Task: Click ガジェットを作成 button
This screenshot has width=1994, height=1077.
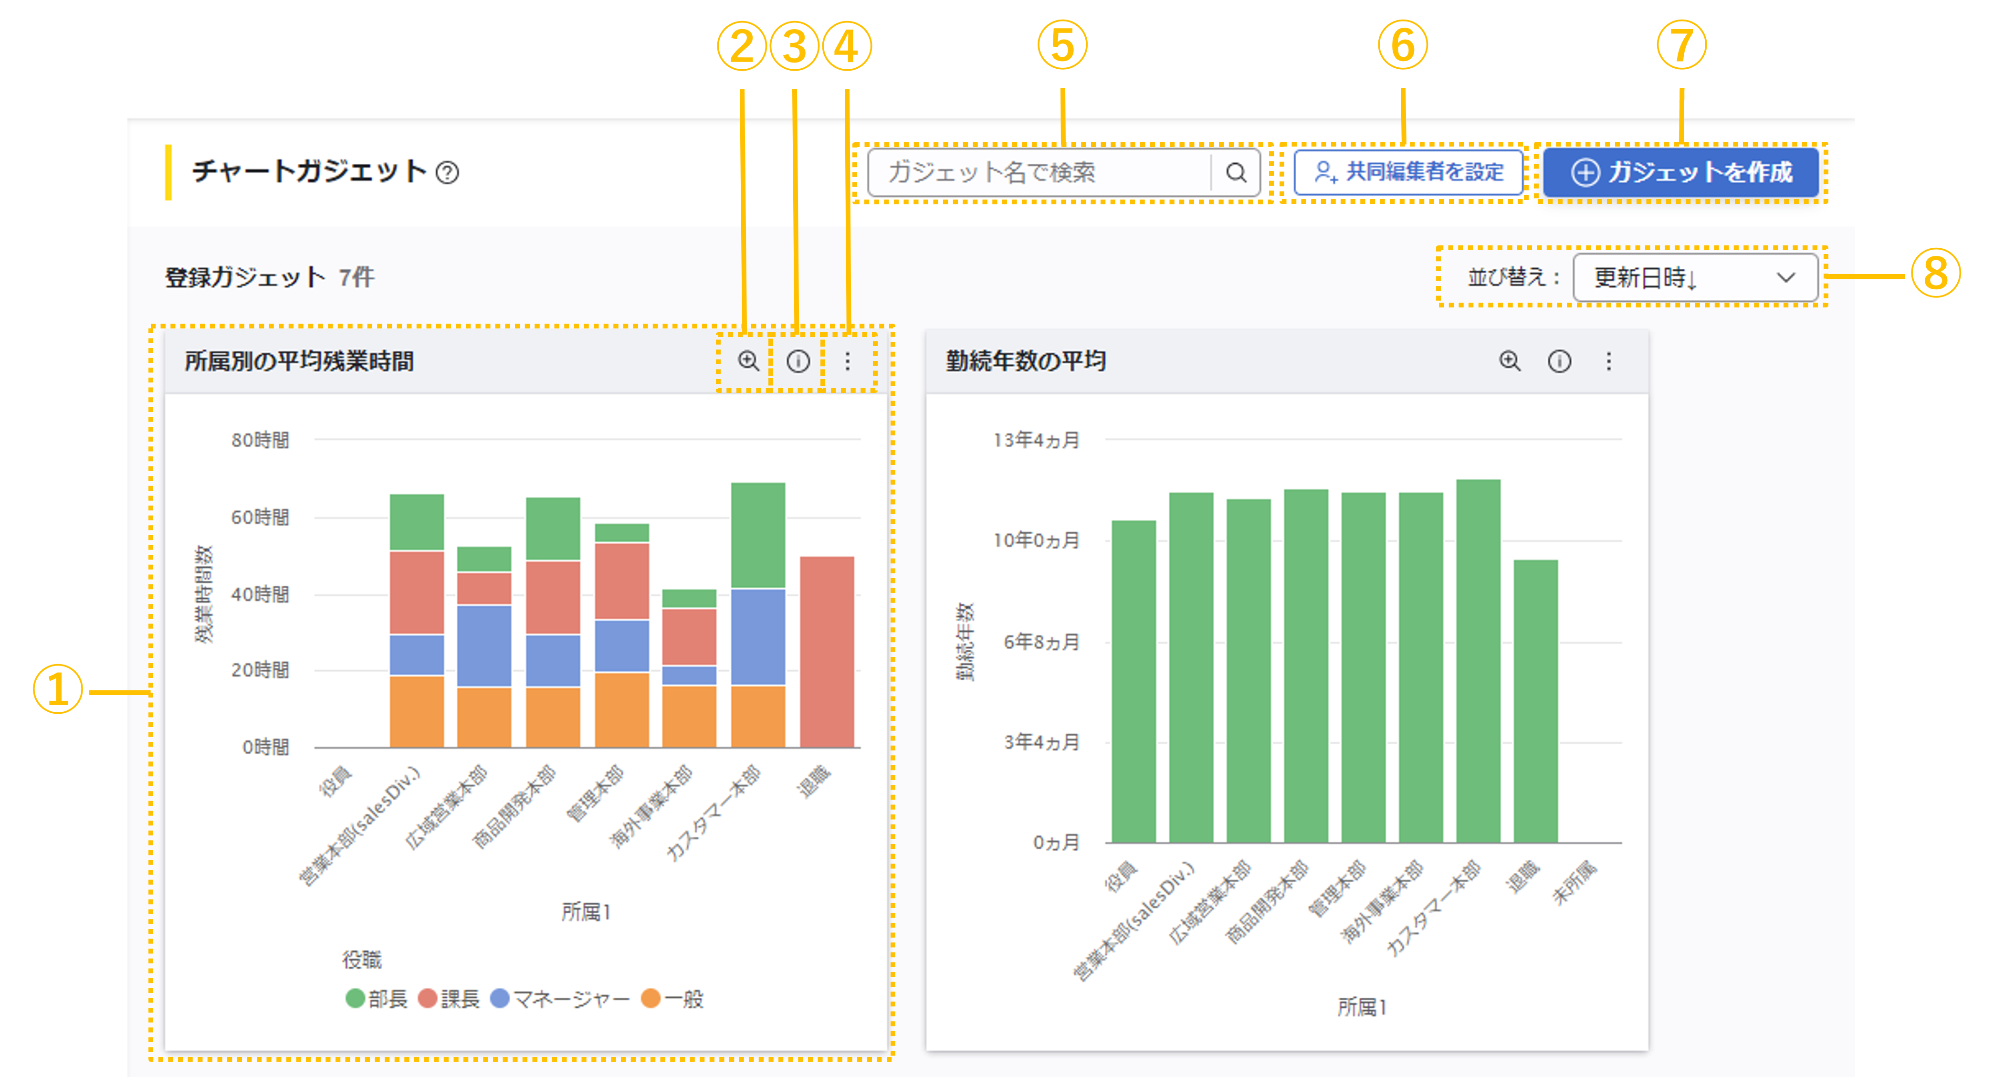Action: point(1680,172)
